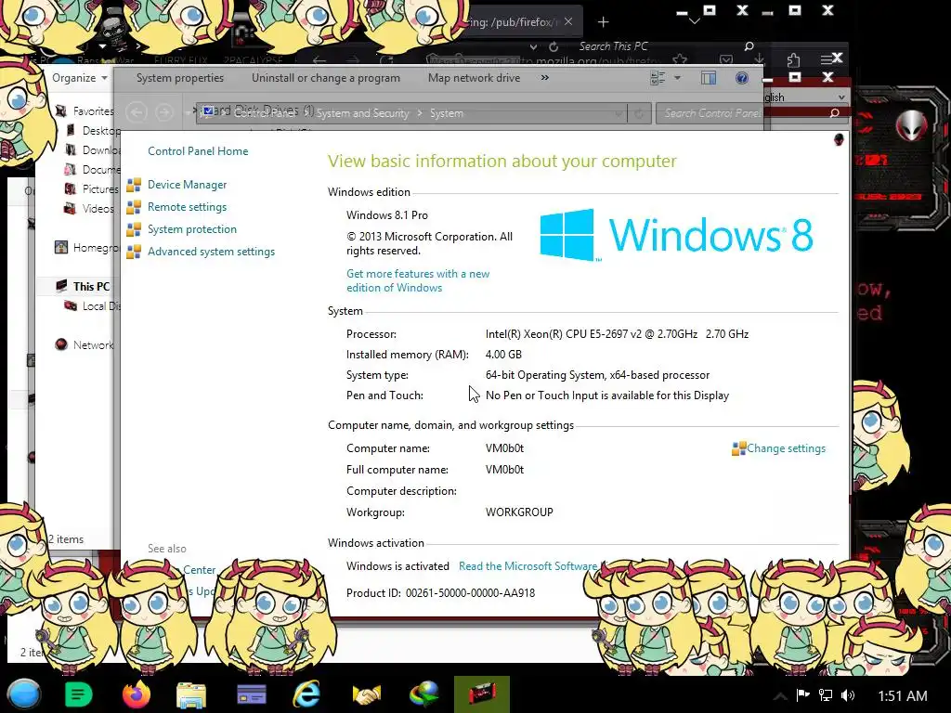Click the Search Control Panel magnifier icon
Viewport: 951px width, 713px height.
point(835,112)
